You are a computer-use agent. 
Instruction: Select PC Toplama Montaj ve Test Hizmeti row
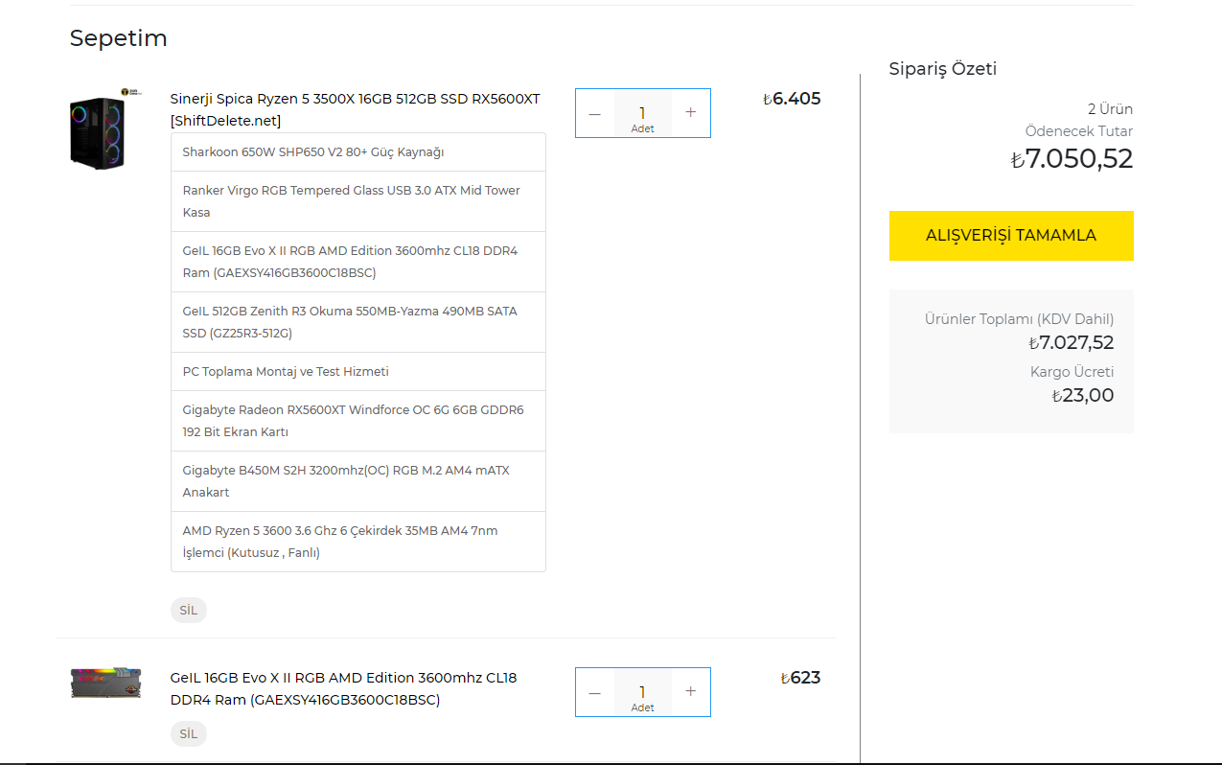coord(358,372)
